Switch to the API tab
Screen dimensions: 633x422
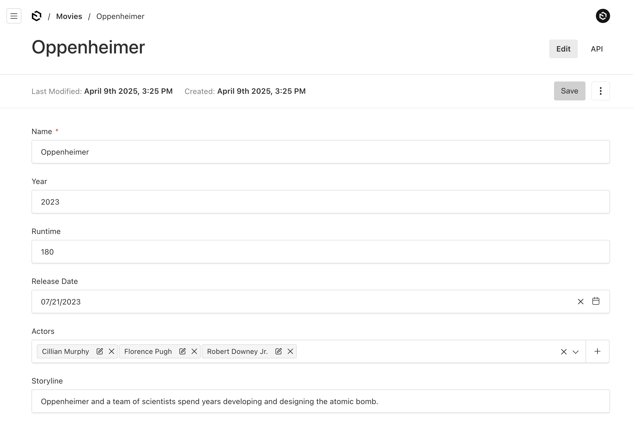point(596,49)
